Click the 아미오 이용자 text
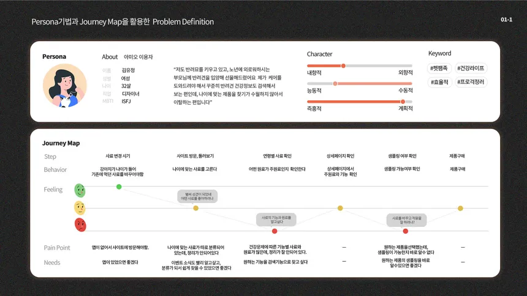This screenshot has width=527, height=296. pos(138,57)
